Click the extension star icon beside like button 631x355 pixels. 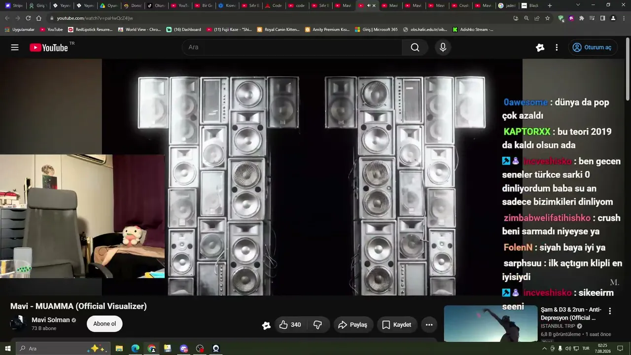[x=266, y=325]
